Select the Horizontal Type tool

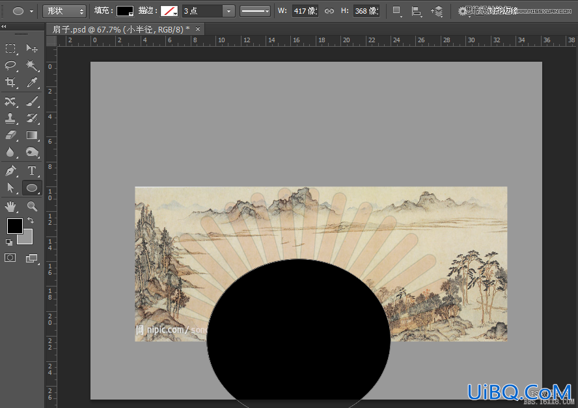click(x=32, y=171)
